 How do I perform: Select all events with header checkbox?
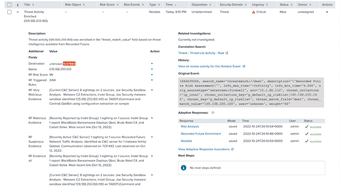click(9, 5)
